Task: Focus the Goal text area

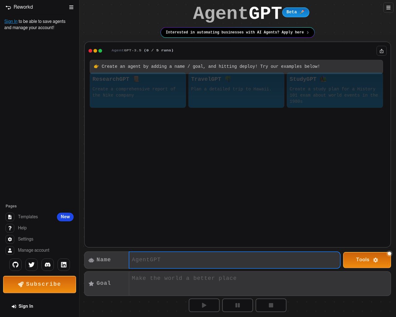Action: pyautogui.click(x=260, y=284)
